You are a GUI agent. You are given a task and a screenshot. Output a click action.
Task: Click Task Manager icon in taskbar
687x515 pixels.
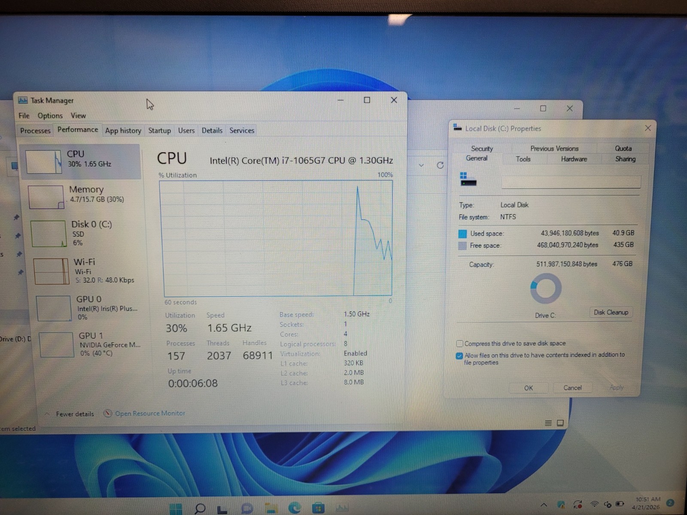coord(342,508)
